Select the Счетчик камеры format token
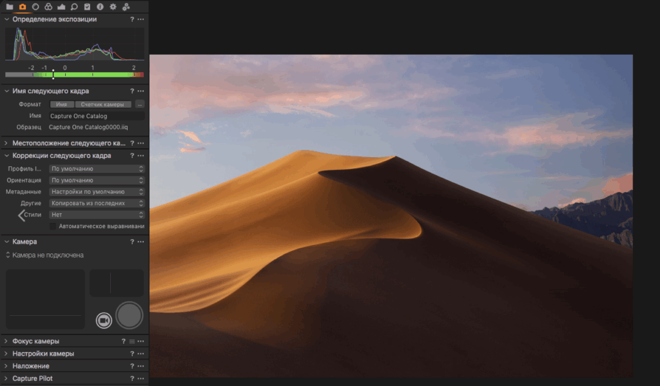The image size is (660, 386). pos(102,104)
